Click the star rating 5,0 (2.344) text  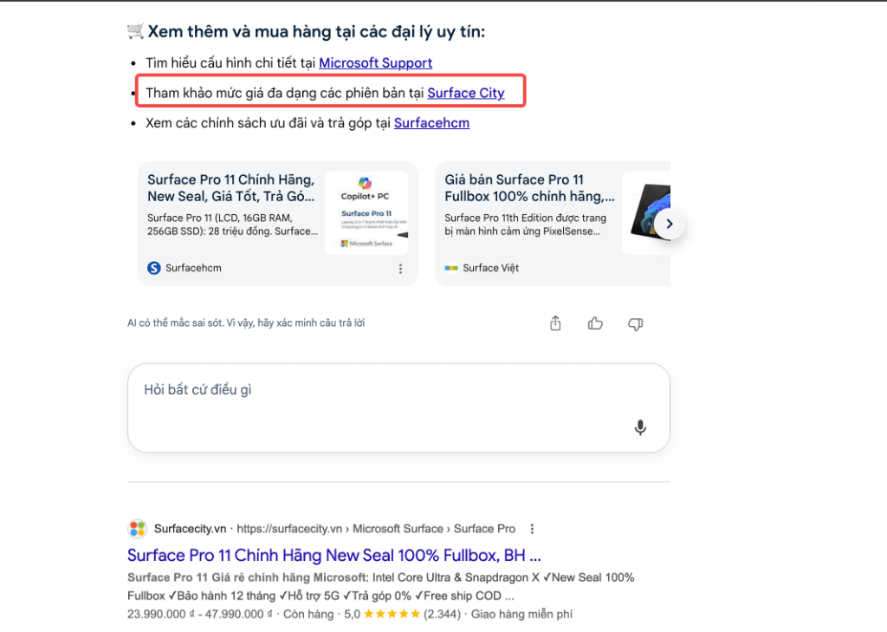click(404, 614)
